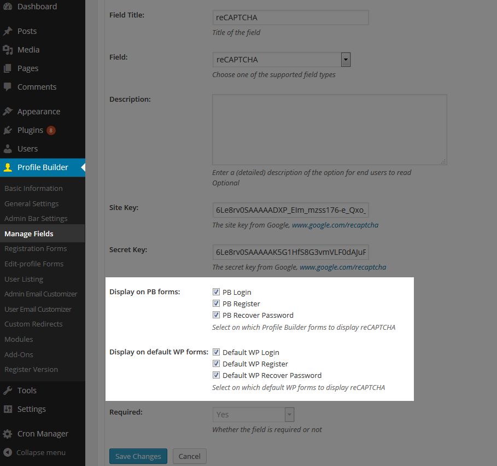This screenshot has height=466, width=497.
Task: Open Admin Email Customizer submenu item
Action: click(x=40, y=294)
